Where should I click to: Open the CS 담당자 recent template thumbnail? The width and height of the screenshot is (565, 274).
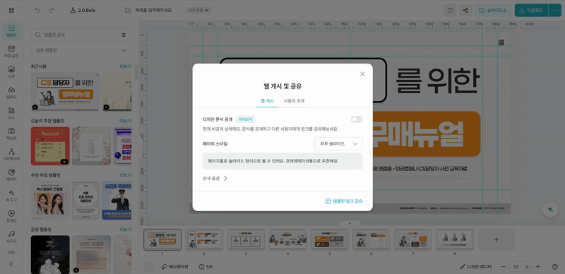[65, 92]
